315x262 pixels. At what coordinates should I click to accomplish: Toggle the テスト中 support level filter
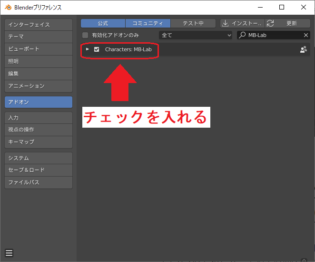tap(193, 23)
